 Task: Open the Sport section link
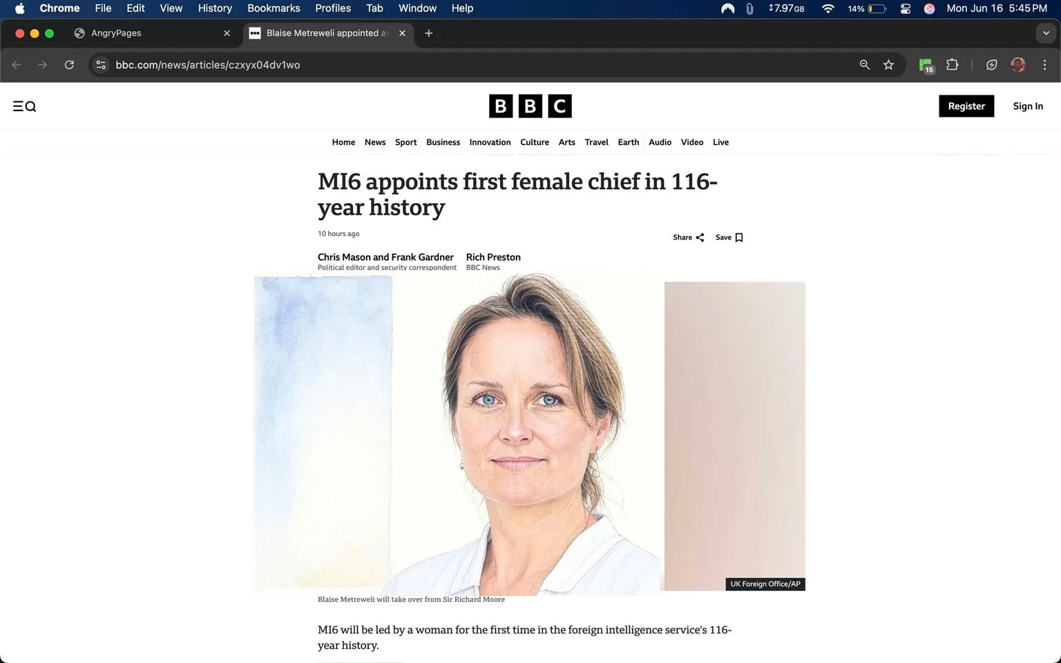coord(405,142)
